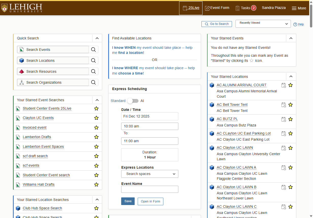
Task: Click the magnifier beside Search Locations
Action: point(93,61)
